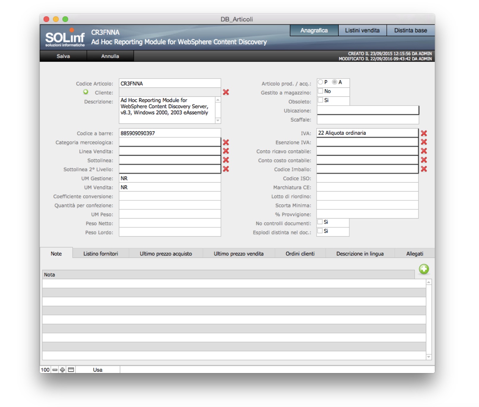Click the UM Gestione field
This screenshot has width=479, height=407.
point(170,178)
